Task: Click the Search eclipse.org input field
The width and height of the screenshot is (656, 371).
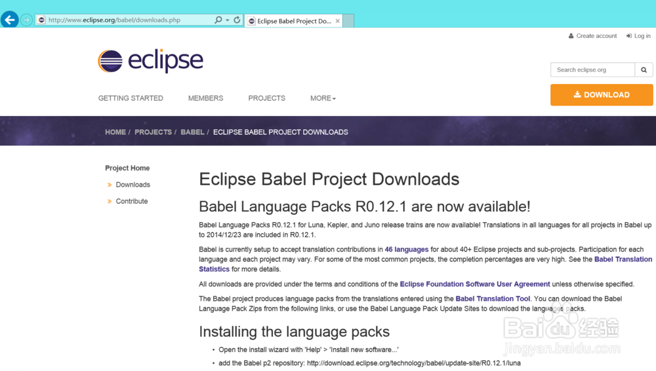Action: coord(592,70)
